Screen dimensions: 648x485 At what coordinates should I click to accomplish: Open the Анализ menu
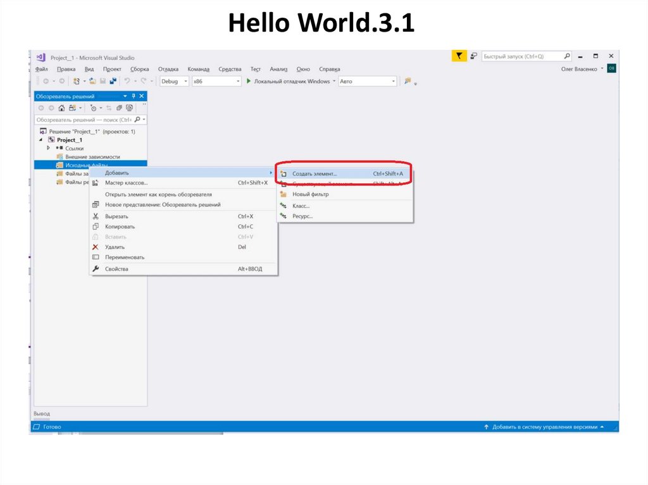tap(278, 69)
